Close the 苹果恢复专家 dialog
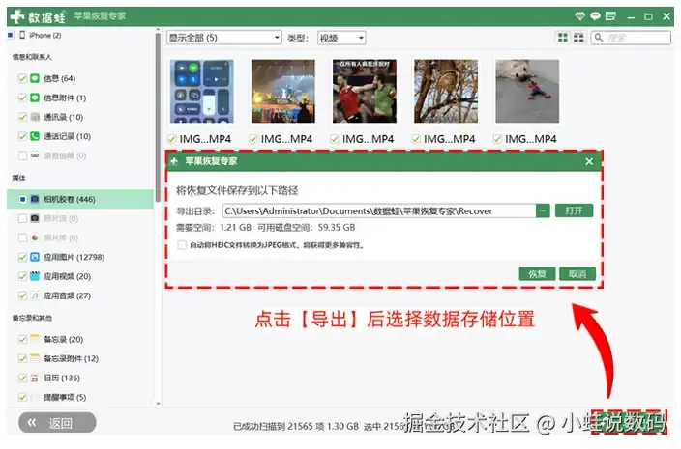681x449 pixels. click(x=589, y=161)
